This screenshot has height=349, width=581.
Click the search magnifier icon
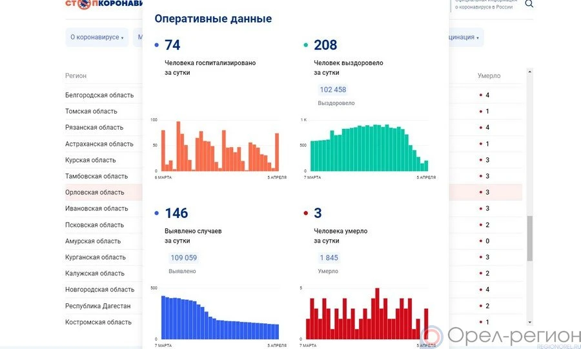coord(529,4)
